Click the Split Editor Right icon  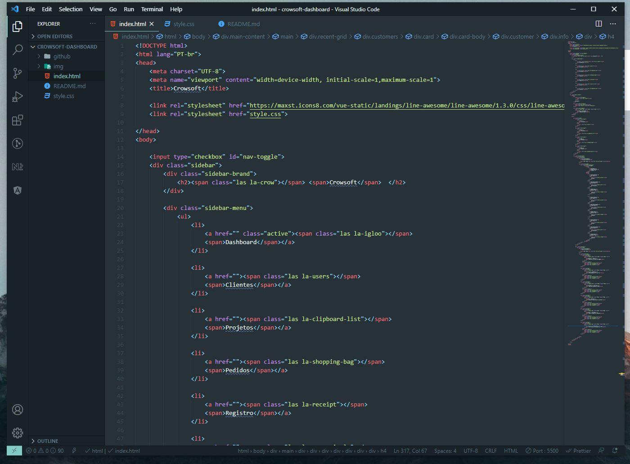coord(598,24)
